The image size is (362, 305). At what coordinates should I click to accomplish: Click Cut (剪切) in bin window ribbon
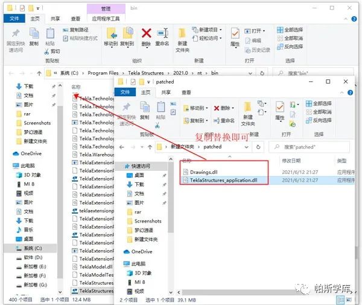[x=52, y=51]
